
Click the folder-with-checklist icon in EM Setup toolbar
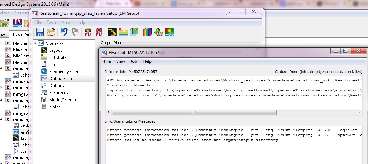point(51,32)
